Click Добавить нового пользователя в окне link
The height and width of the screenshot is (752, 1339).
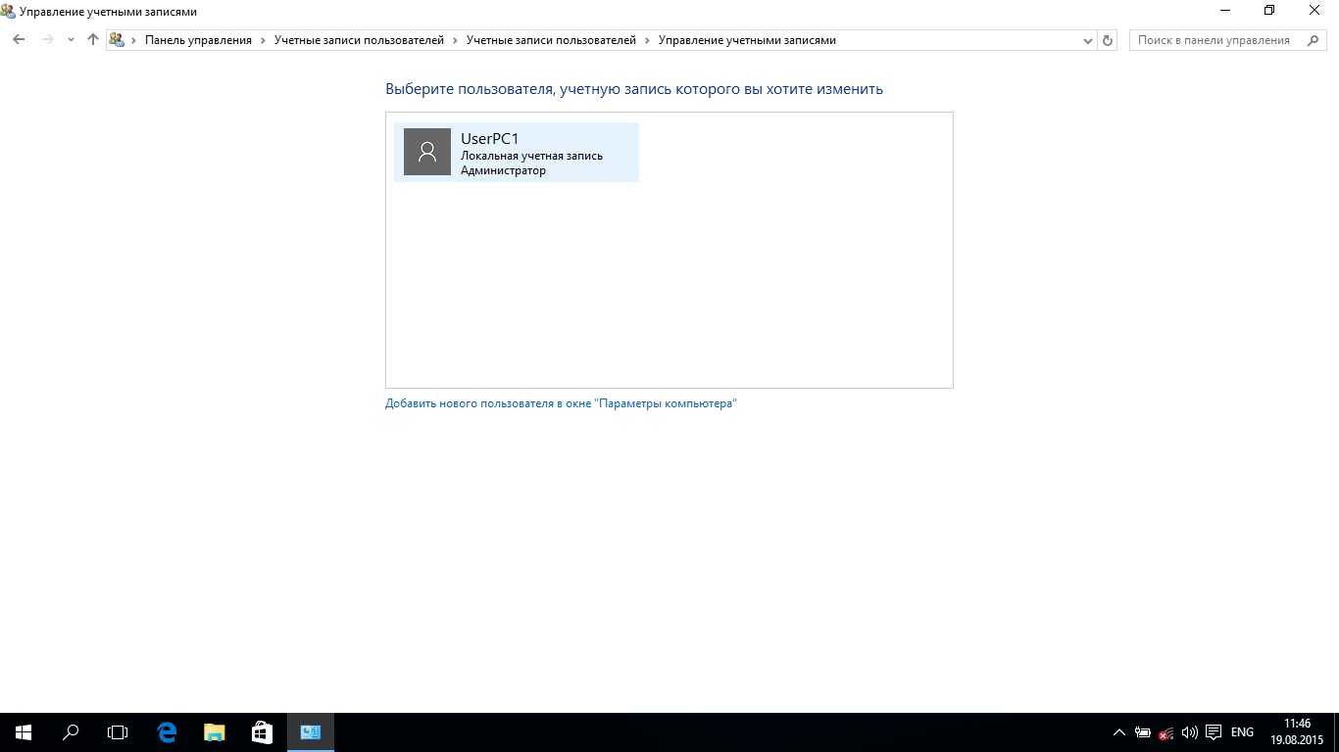[561, 403]
